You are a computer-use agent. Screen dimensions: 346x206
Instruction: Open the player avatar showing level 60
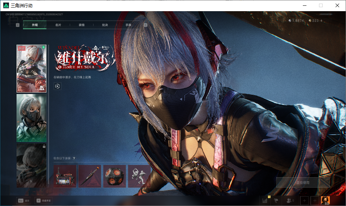coord(325,201)
